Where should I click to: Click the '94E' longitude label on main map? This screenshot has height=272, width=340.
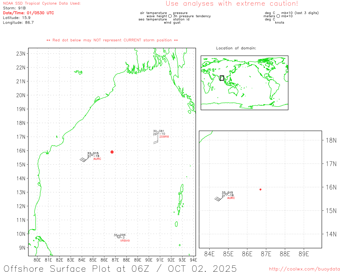[x=193, y=260]
